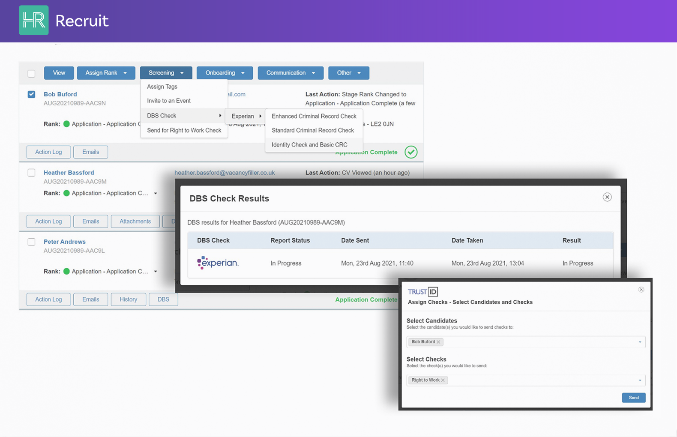Click date taken 'Mon, 23rd Aug 2021, 13:04'
The image size is (677, 437).
pyautogui.click(x=488, y=263)
